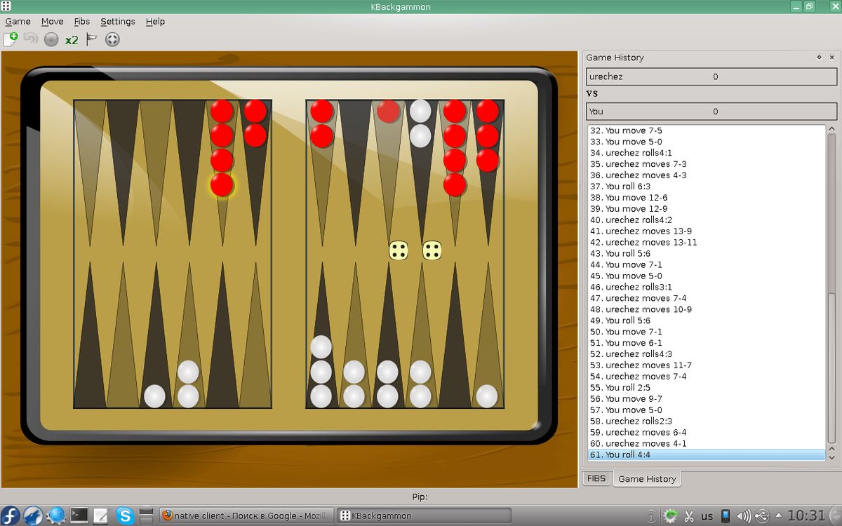The height and width of the screenshot is (526, 842).
Task: Resign the game using the flag icon
Action: tap(91, 39)
